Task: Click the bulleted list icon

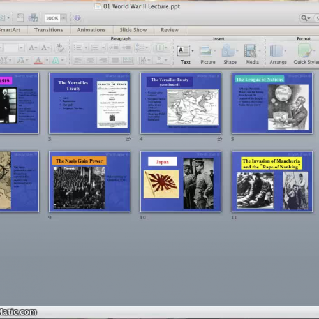Action: point(78,48)
